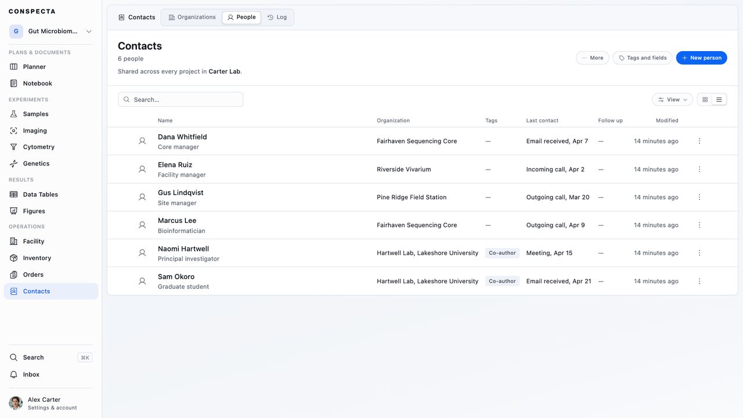Open Naomi Hartwell's contact record
This screenshot has width=743, height=418.
183,249
